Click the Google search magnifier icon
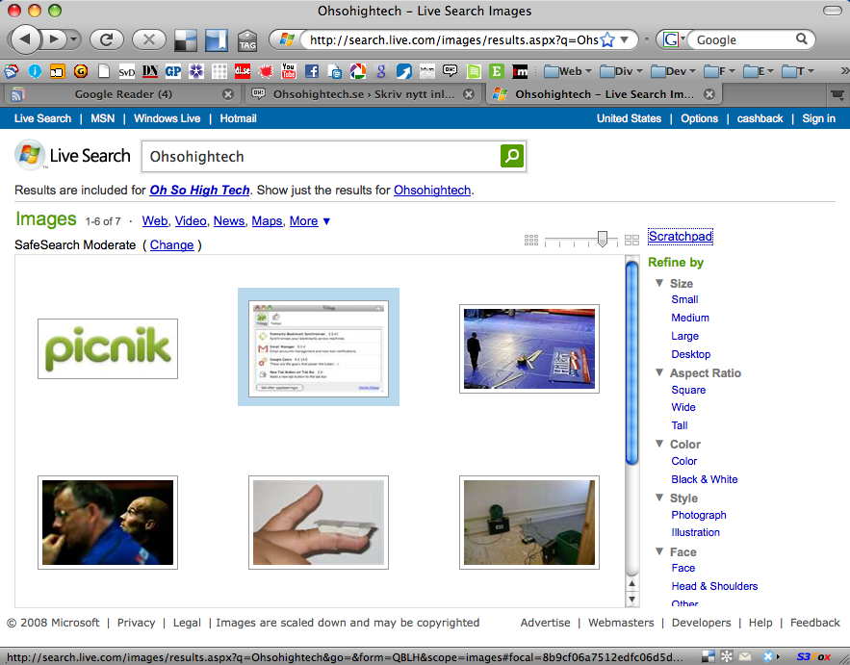Image resolution: width=850 pixels, height=665 pixels. (x=801, y=39)
